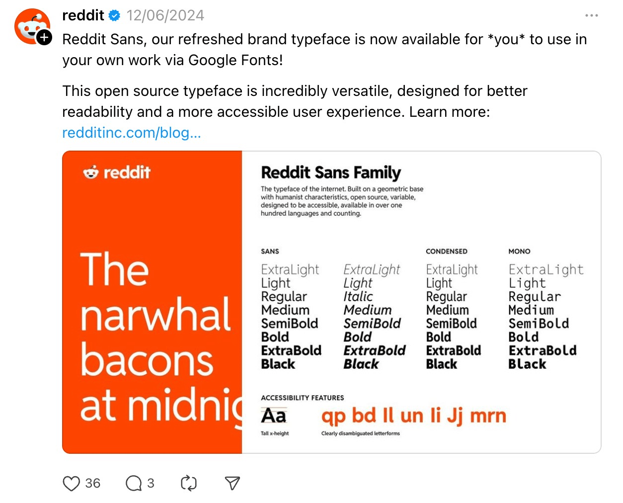Expand the truncated redditinc.com blog link
623x503 pixels.
(x=131, y=133)
